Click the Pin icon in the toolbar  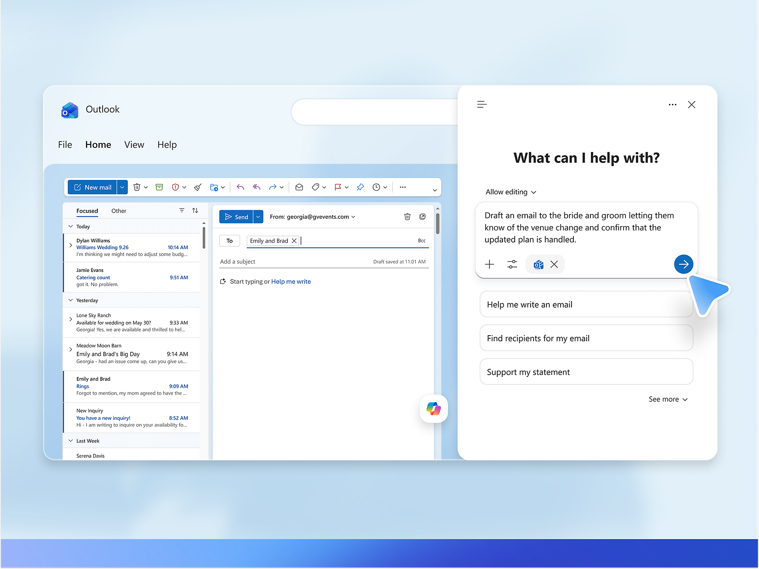coord(360,187)
